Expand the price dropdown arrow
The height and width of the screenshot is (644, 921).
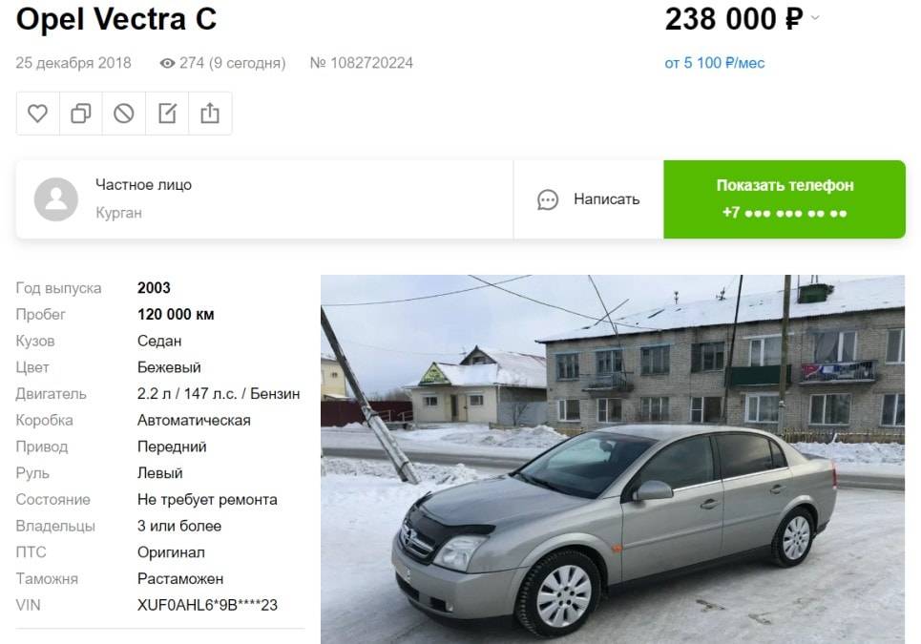pos(815,18)
